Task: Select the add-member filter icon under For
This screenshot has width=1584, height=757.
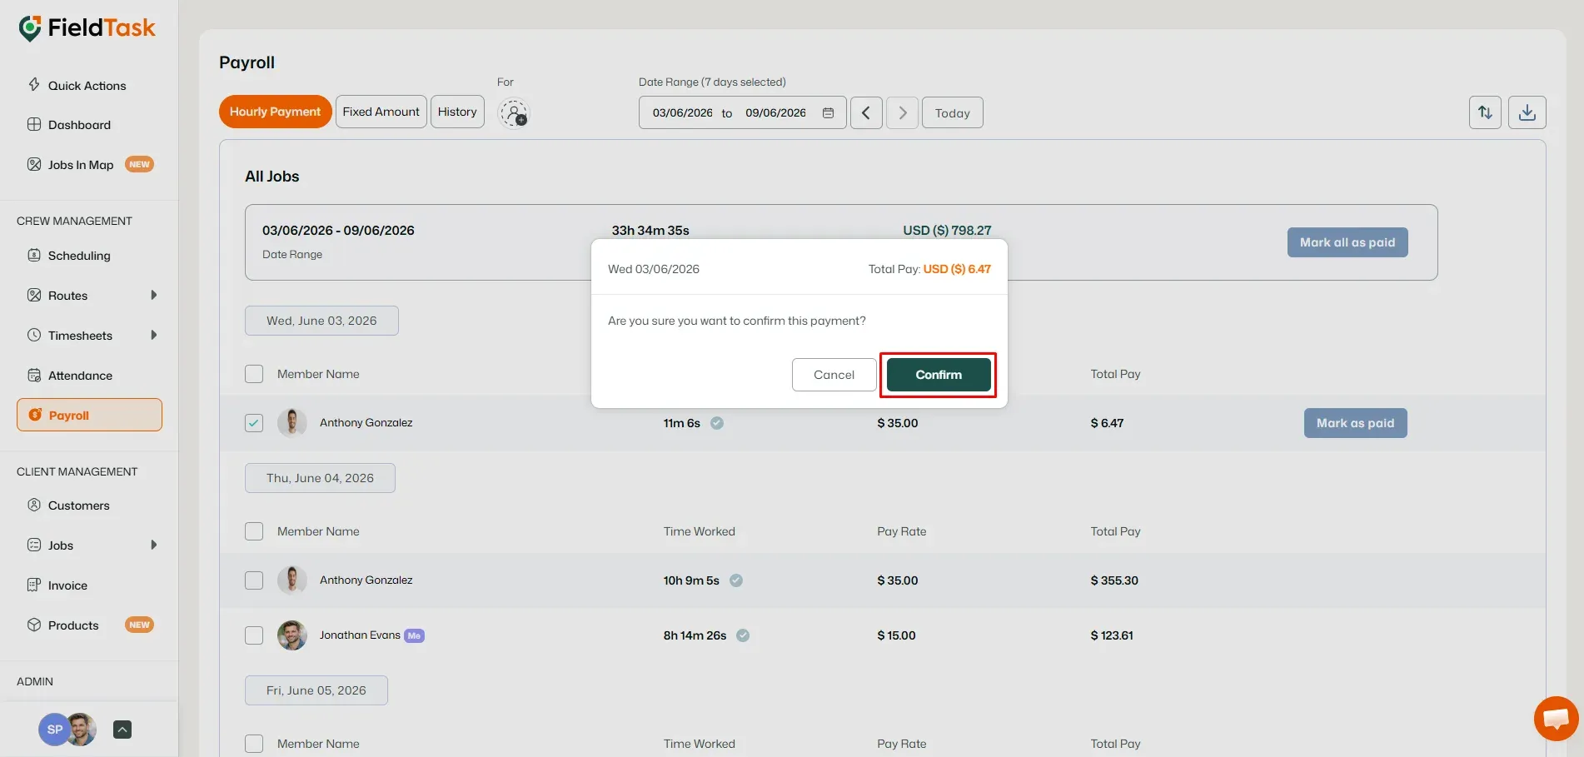Action: tap(514, 113)
